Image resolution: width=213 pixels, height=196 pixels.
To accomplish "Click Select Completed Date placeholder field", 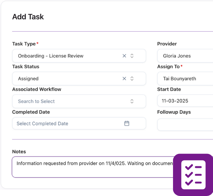I will [66, 123].
